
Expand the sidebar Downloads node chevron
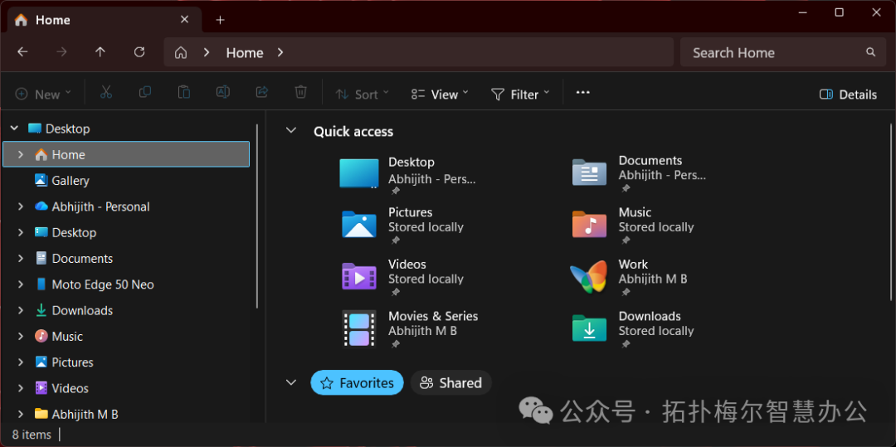click(21, 310)
